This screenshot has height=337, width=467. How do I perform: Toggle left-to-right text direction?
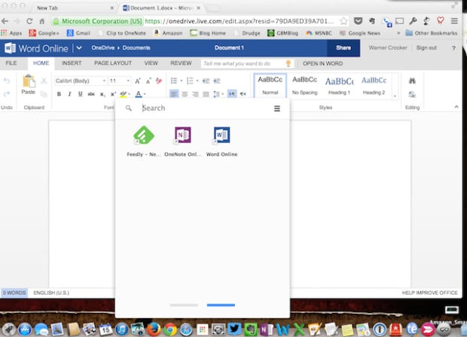click(x=232, y=94)
